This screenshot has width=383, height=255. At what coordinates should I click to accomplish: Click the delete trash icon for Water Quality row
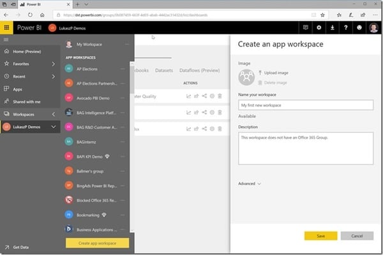click(x=220, y=96)
